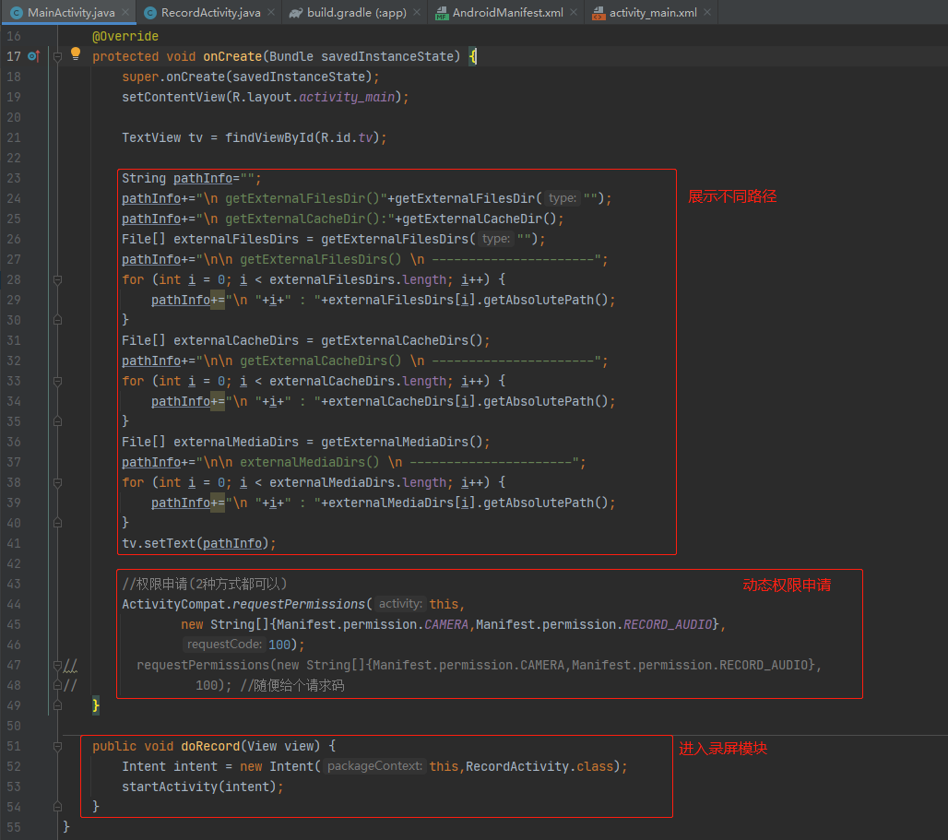948x840 pixels.
Task: Click "super.onCreate(savedInstanceState)" on line 18
Action: click(x=247, y=77)
